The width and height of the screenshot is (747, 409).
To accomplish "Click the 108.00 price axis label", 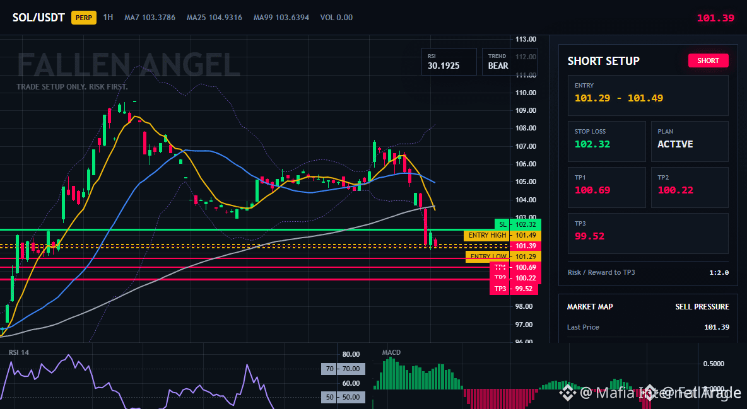I will pyautogui.click(x=526, y=128).
